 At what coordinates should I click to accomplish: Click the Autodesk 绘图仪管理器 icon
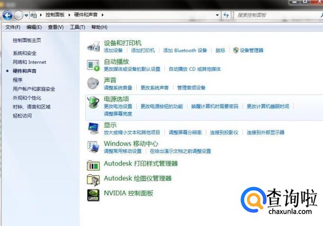(93, 180)
